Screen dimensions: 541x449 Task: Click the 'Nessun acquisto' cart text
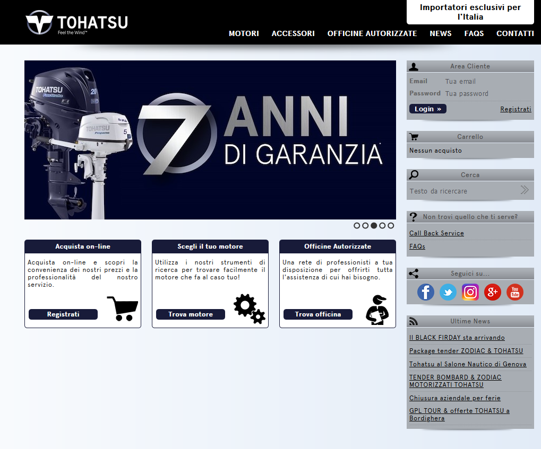pos(435,151)
